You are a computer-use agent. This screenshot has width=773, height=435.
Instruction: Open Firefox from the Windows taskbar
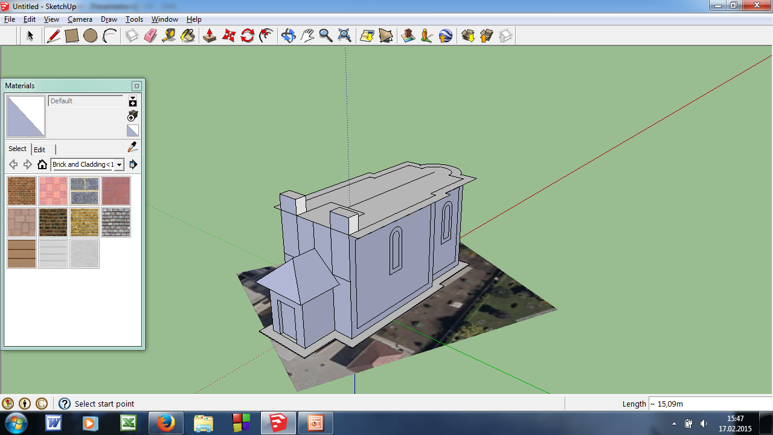pos(165,423)
